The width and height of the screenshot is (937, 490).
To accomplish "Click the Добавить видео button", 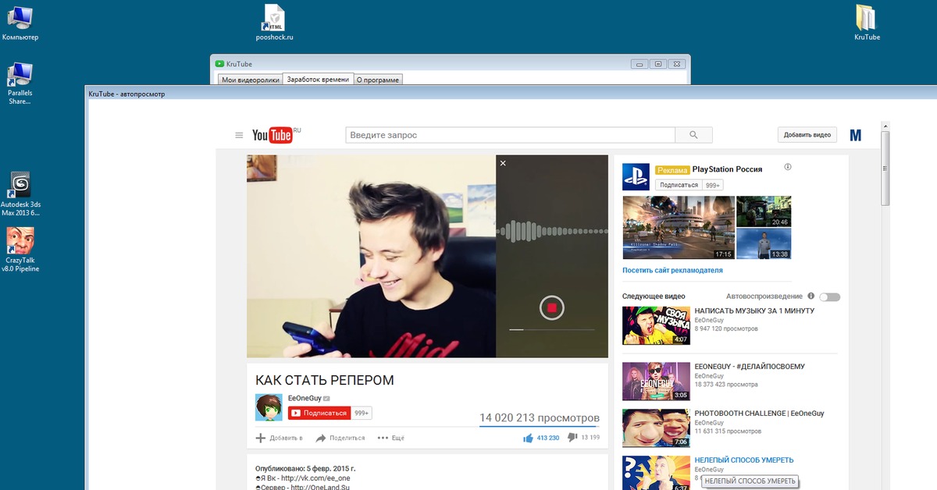I will click(x=807, y=135).
